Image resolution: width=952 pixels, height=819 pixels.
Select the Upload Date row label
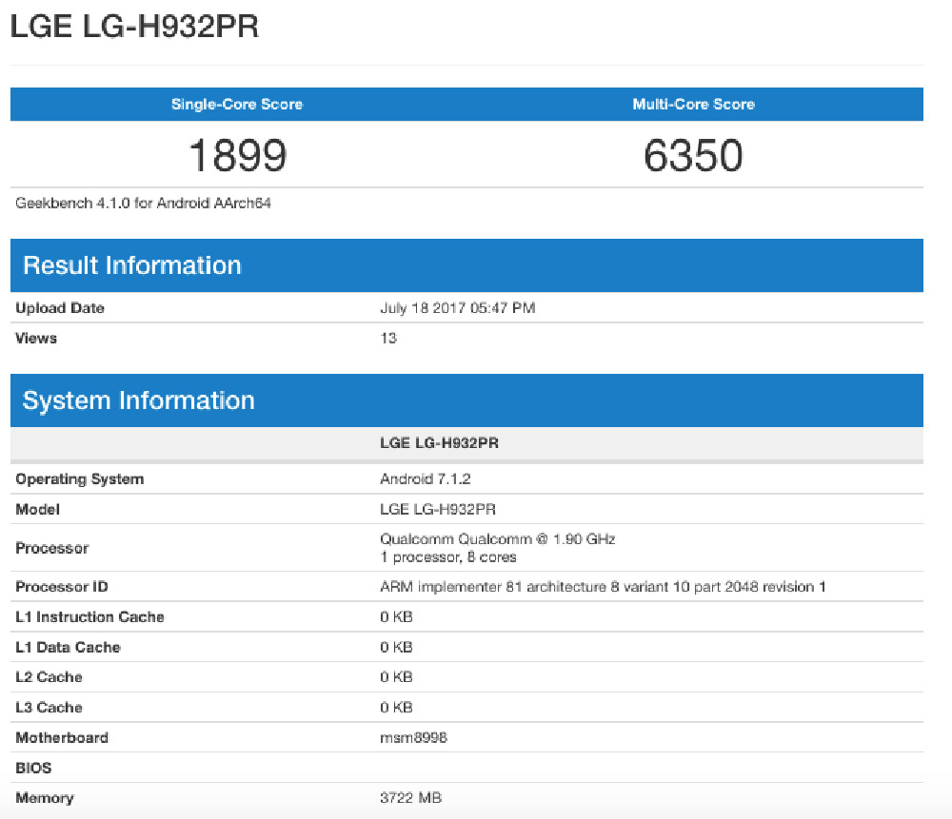click(x=60, y=308)
